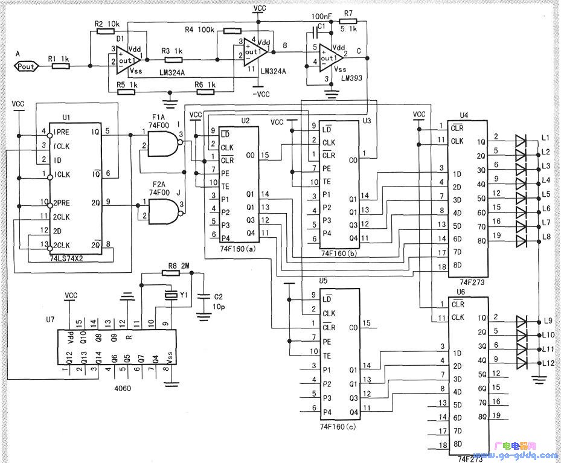Screen dimensions: 561x463
Task: Click the Pout input connector symbol
Action: pyautogui.click(x=26, y=66)
